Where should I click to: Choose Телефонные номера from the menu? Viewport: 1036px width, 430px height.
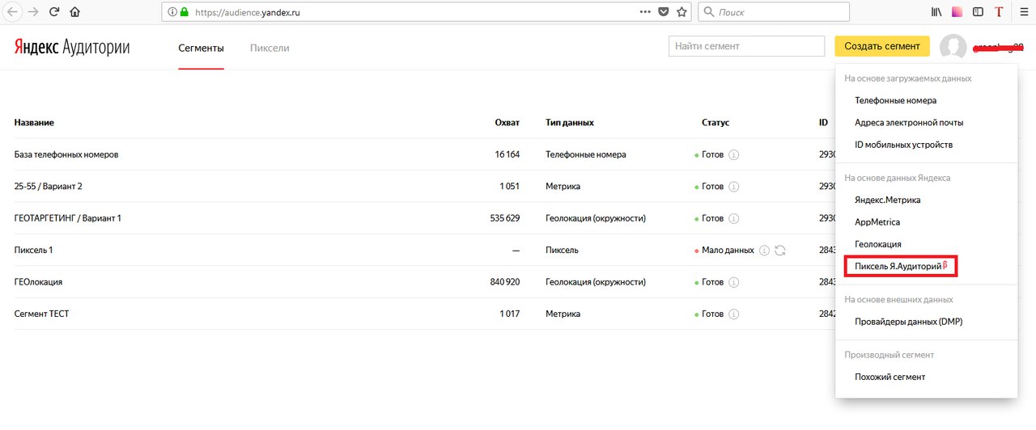click(895, 101)
